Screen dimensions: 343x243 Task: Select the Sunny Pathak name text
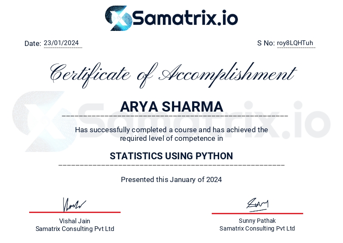[x=257, y=221]
